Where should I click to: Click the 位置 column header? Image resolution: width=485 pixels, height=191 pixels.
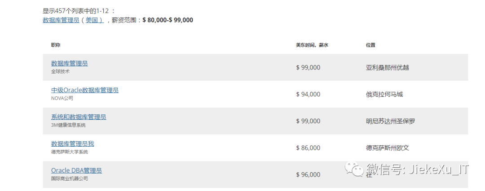click(x=370, y=45)
